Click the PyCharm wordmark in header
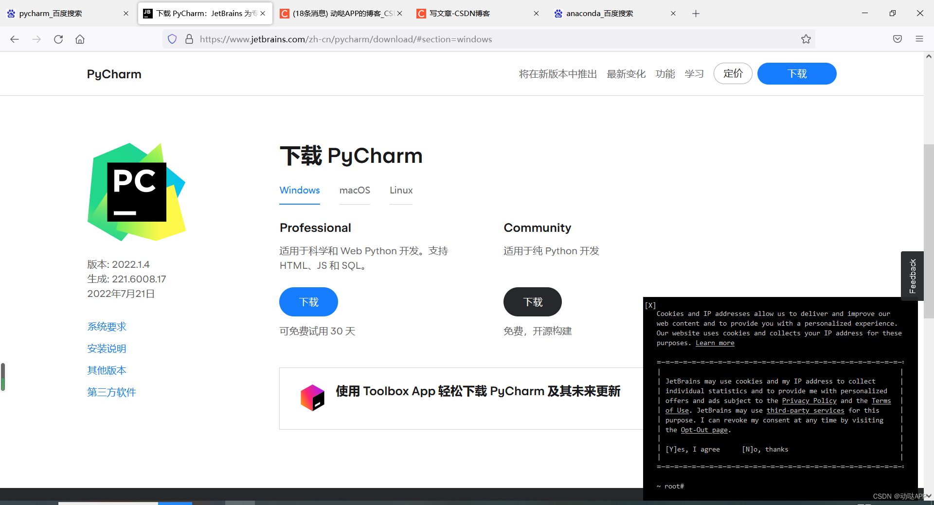934x505 pixels. click(x=114, y=74)
